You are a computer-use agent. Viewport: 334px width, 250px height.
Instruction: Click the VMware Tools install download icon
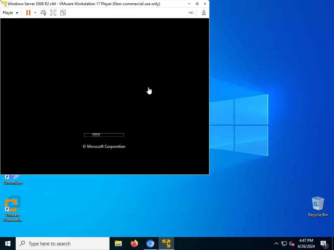pyautogui.click(x=204, y=13)
